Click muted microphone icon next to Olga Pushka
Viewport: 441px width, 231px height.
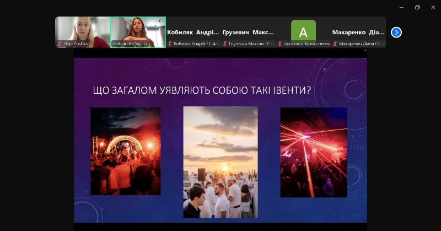[60, 44]
